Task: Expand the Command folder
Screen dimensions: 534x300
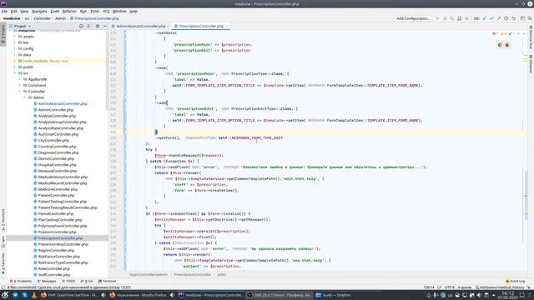Action: tap(20, 85)
